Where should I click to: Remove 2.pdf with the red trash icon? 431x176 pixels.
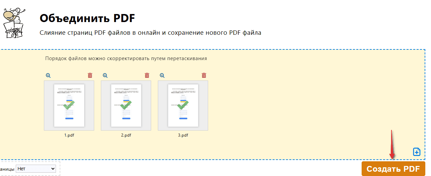tap(147, 75)
